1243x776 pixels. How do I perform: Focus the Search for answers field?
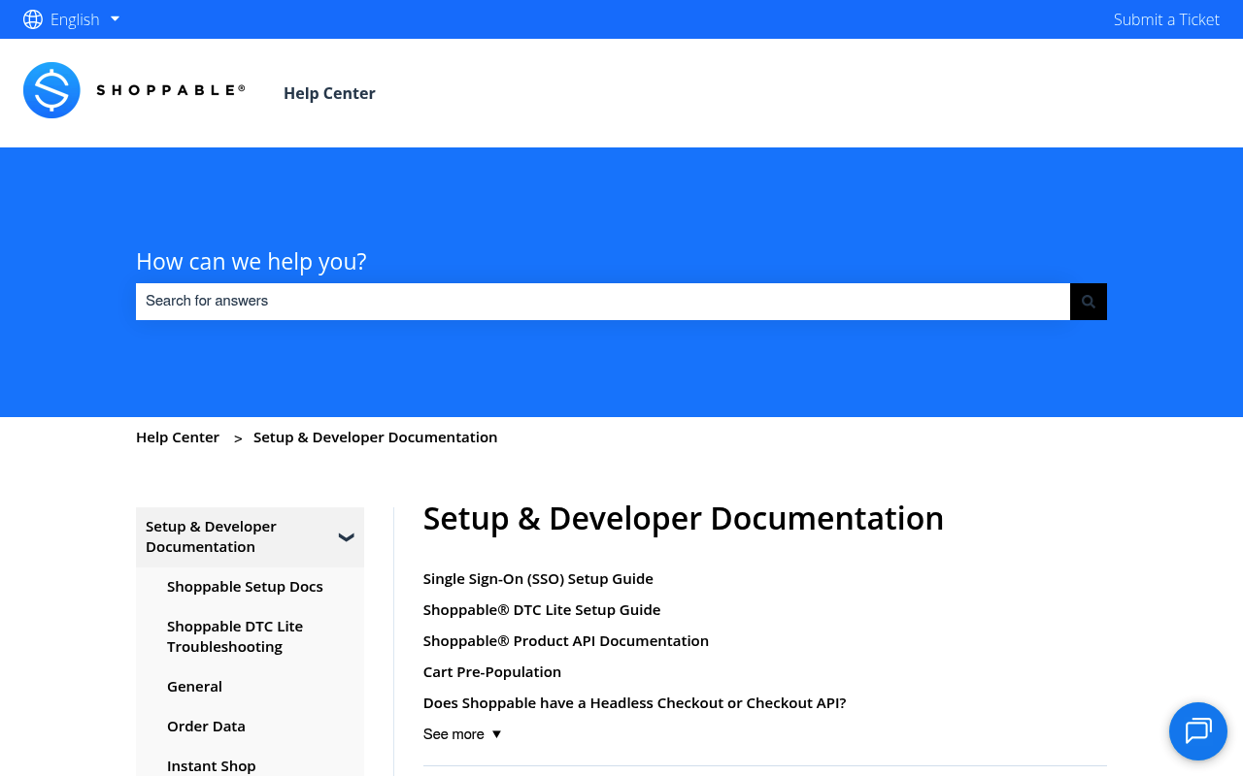[x=603, y=302]
